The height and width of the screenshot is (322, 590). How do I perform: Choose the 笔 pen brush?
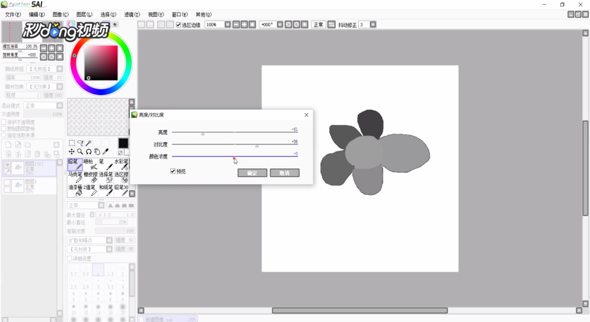coord(106,164)
